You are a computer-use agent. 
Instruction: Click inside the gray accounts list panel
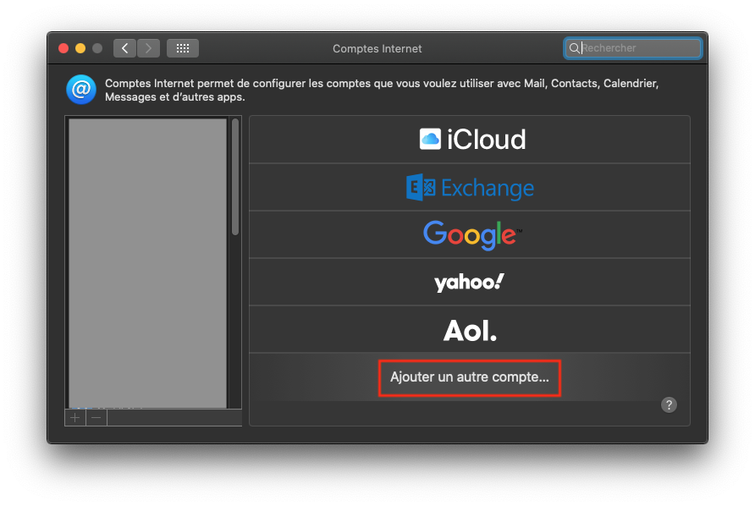click(147, 262)
